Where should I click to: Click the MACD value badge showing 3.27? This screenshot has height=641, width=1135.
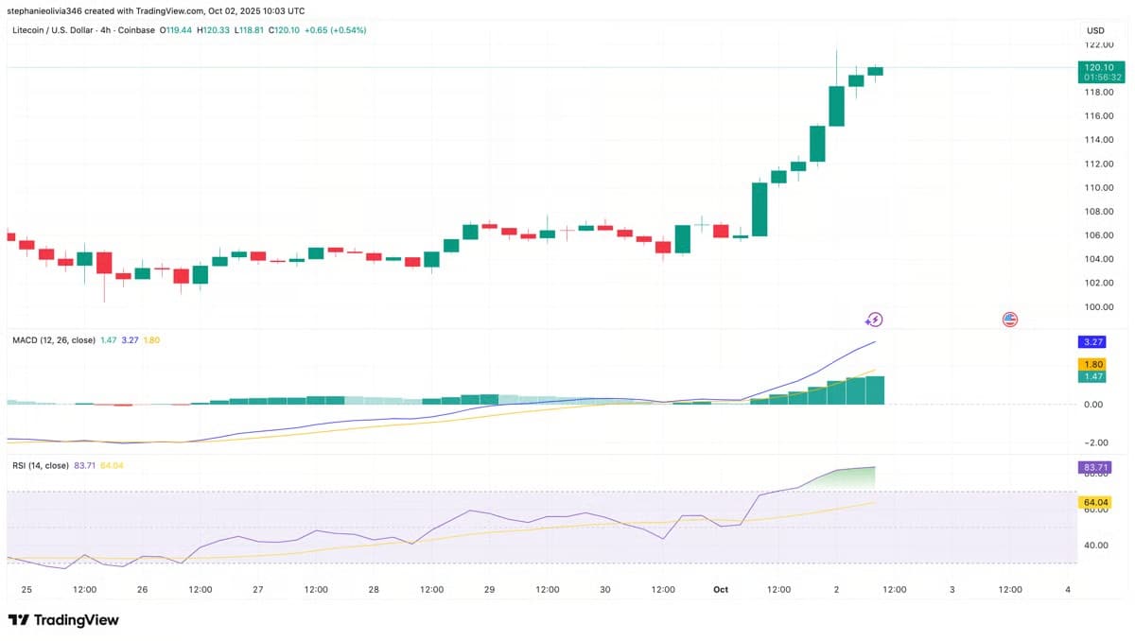[x=1091, y=340]
